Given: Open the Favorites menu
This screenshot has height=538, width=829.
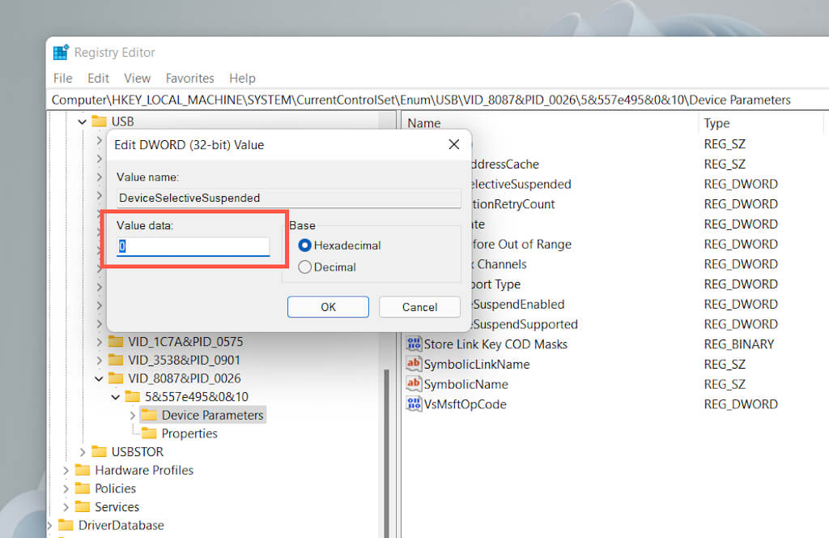Looking at the screenshot, I should [x=189, y=79].
